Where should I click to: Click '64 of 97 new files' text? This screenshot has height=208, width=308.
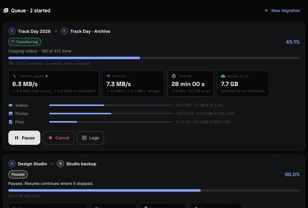pos(24,196)
